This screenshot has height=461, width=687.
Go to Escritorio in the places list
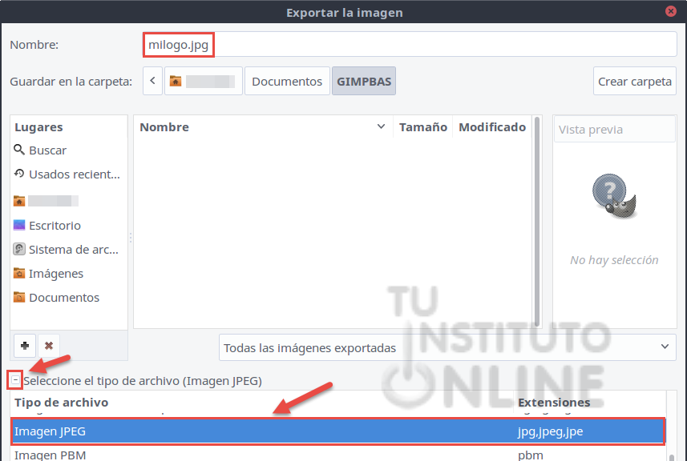(69, 225)
